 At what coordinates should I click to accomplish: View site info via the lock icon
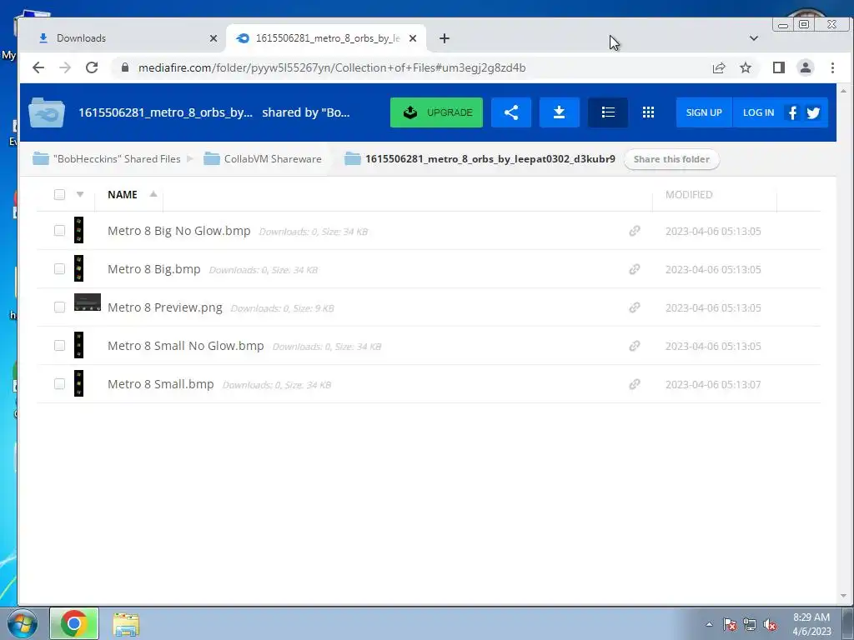pyautogui.click(x=125, y=67)
